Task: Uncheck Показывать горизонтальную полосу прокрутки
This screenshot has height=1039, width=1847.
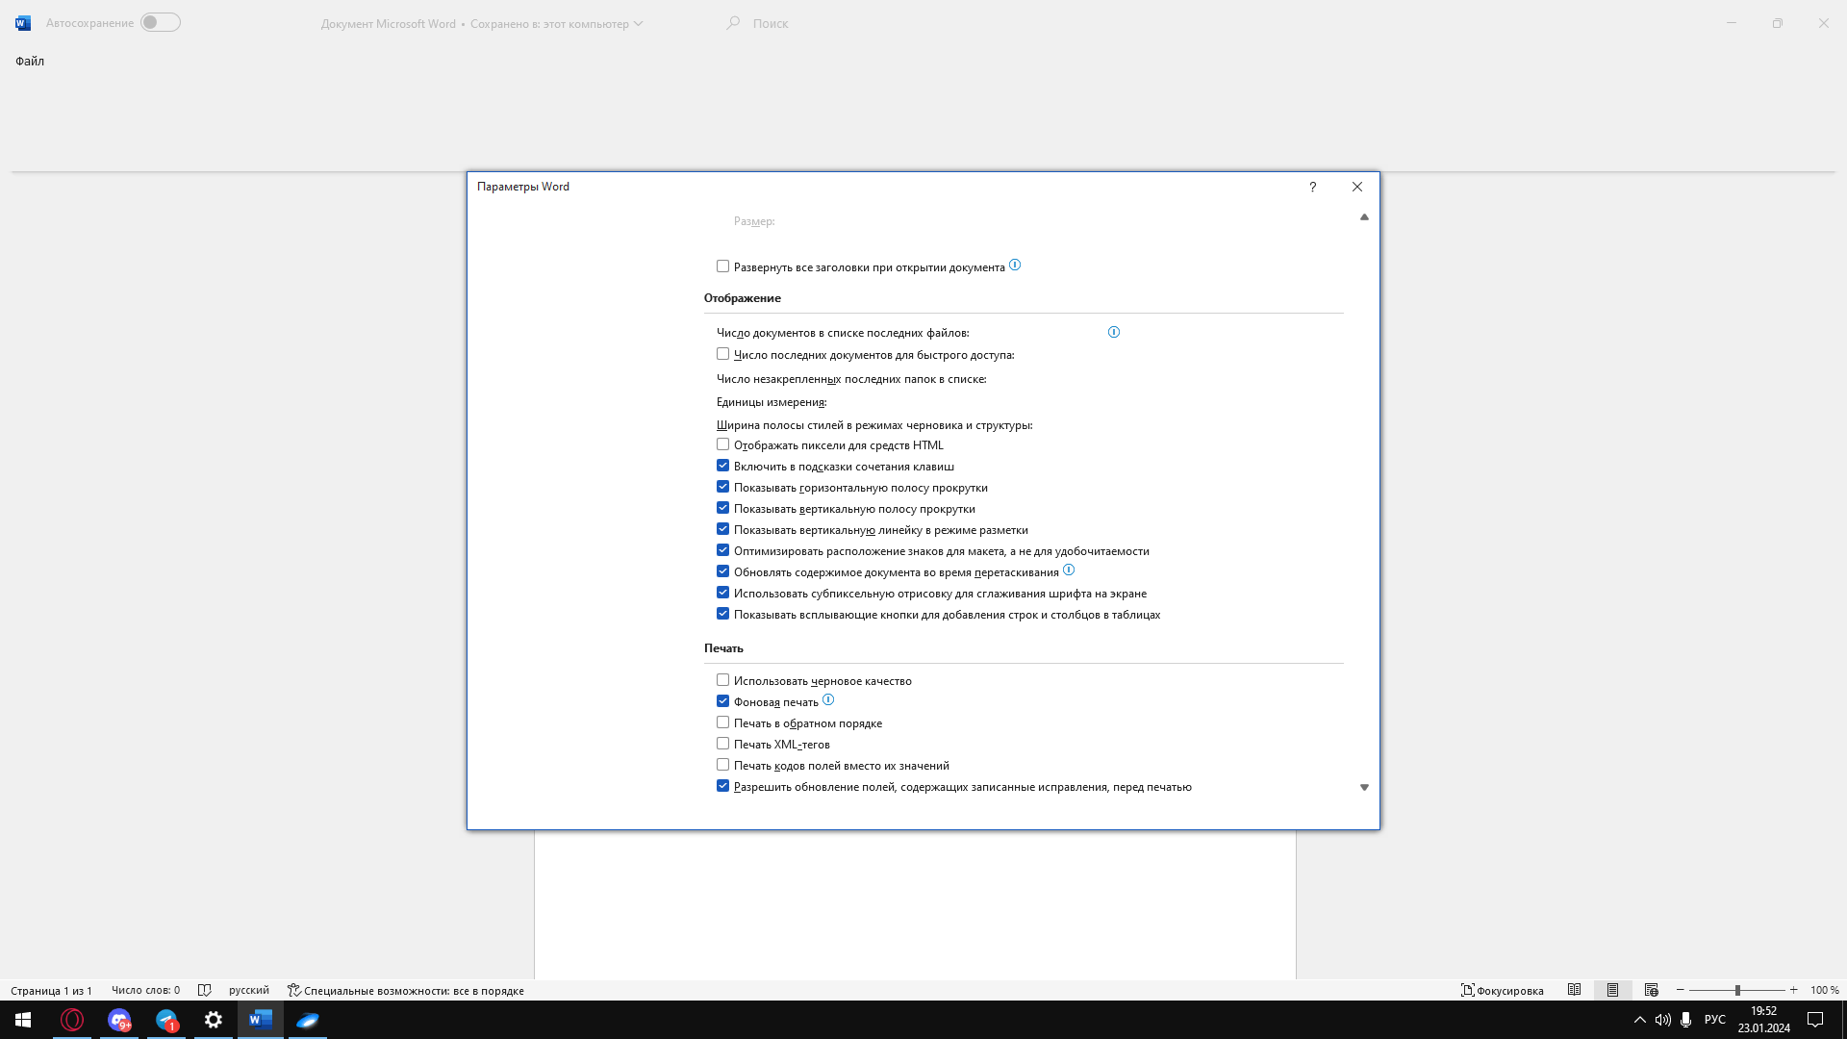Action: click(722, 487)
